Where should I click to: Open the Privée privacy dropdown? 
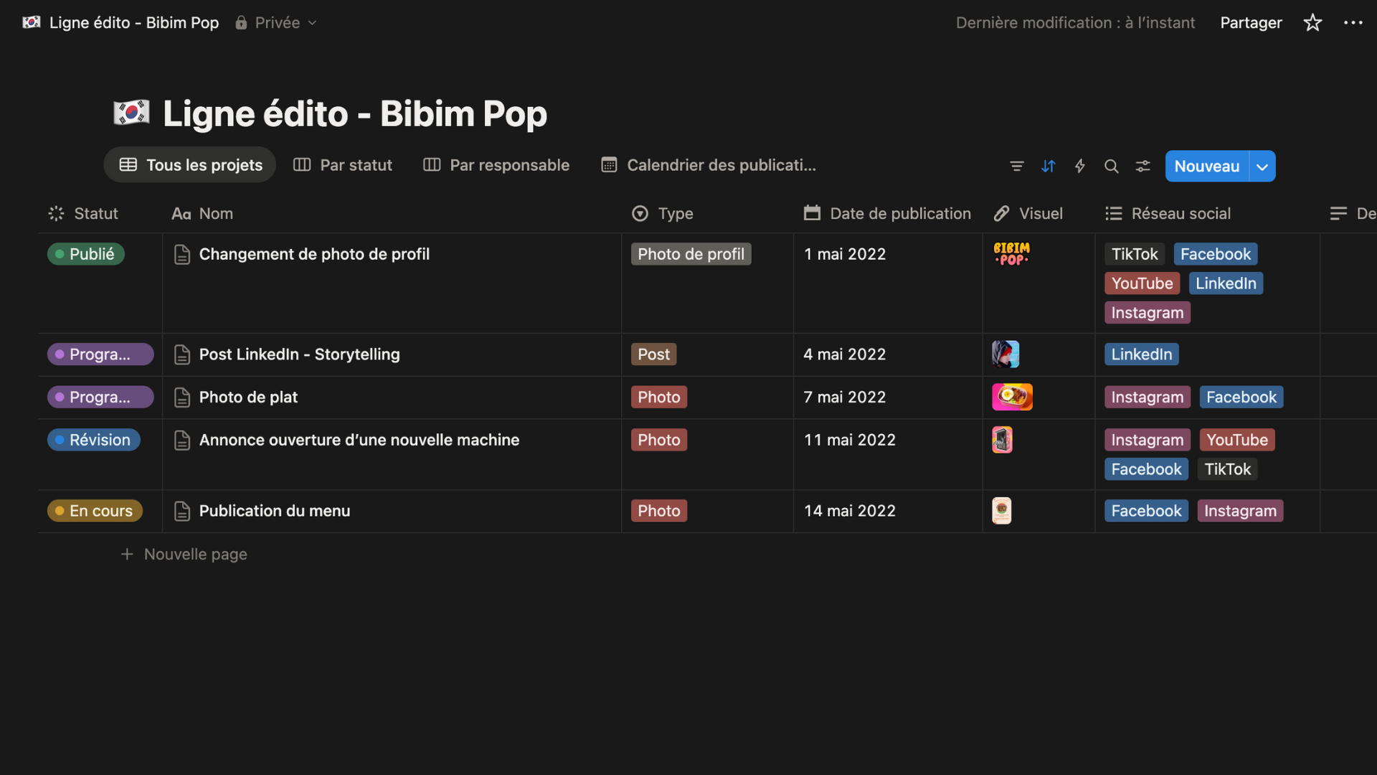tap(276, 23)
